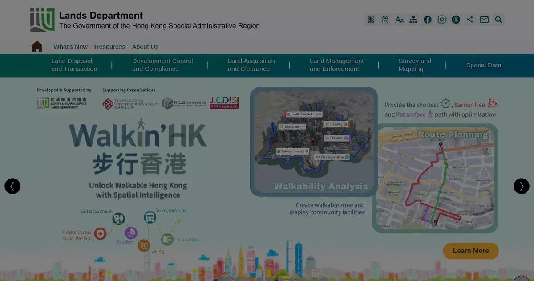Open the About Us menu
Screen dimensions: 534x281
145,47
